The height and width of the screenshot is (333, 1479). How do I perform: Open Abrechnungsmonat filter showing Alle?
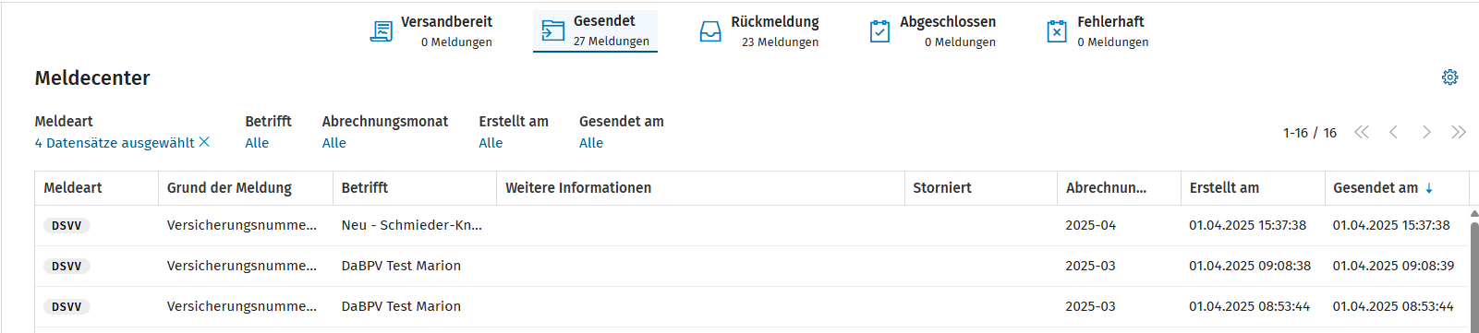point(334,143)
